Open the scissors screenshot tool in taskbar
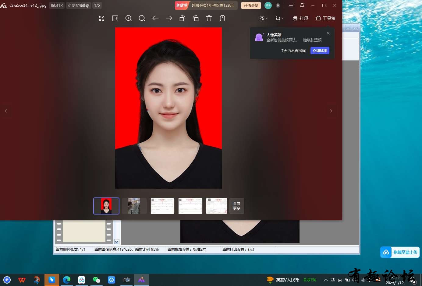The height and width of the screenshot is (286, 422). point(37,280)
